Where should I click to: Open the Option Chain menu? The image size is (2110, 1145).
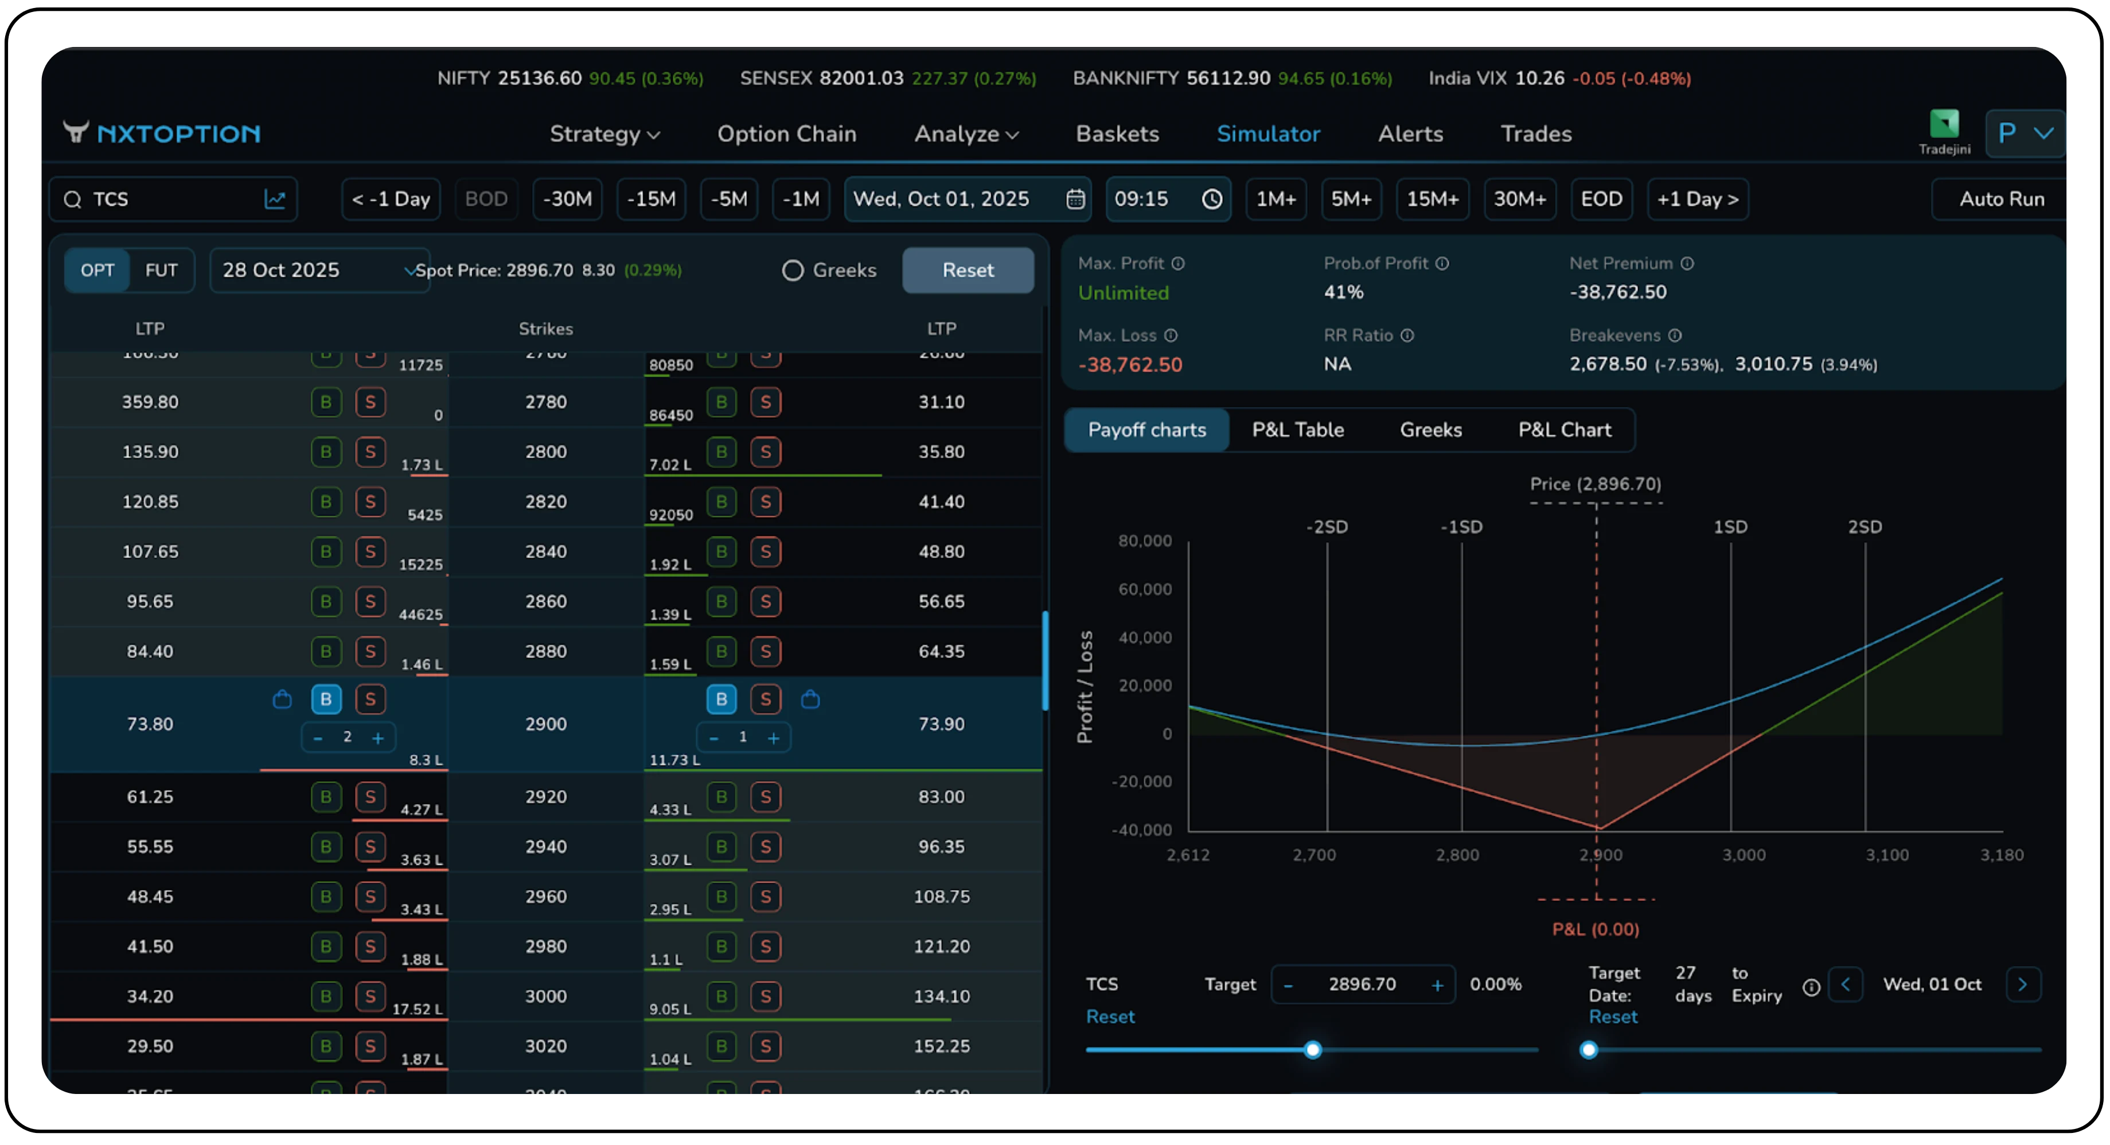[786, 134]
